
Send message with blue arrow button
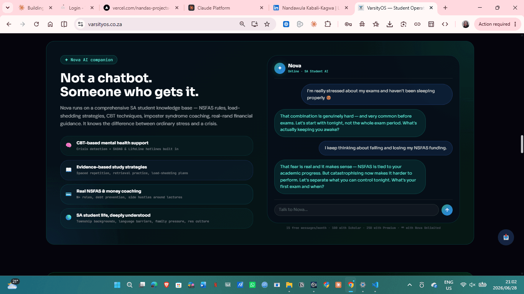tap(447, 210)
